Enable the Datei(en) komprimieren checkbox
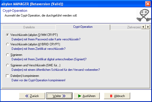This screenshot has width=152, height=102. (x=7, y=76)
